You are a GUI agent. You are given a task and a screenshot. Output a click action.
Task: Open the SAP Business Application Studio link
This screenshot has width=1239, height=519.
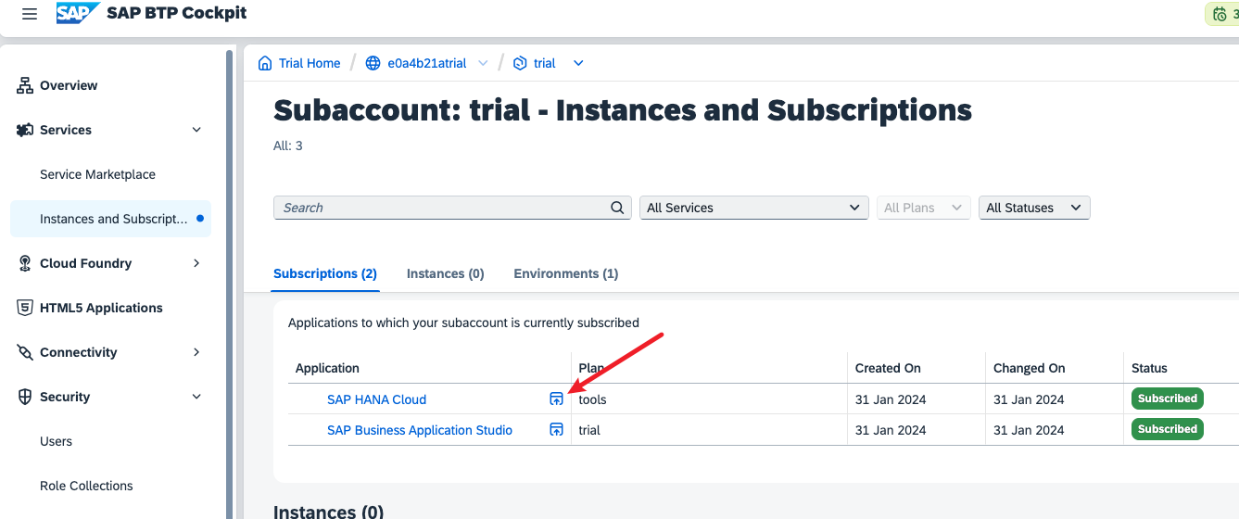(419, 430)
